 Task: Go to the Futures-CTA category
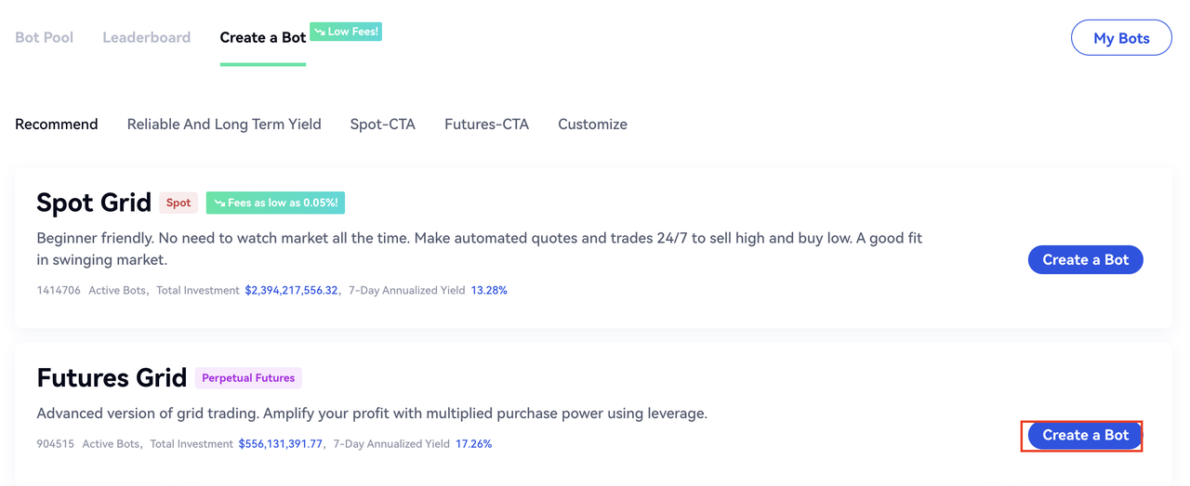coord(486,124)
